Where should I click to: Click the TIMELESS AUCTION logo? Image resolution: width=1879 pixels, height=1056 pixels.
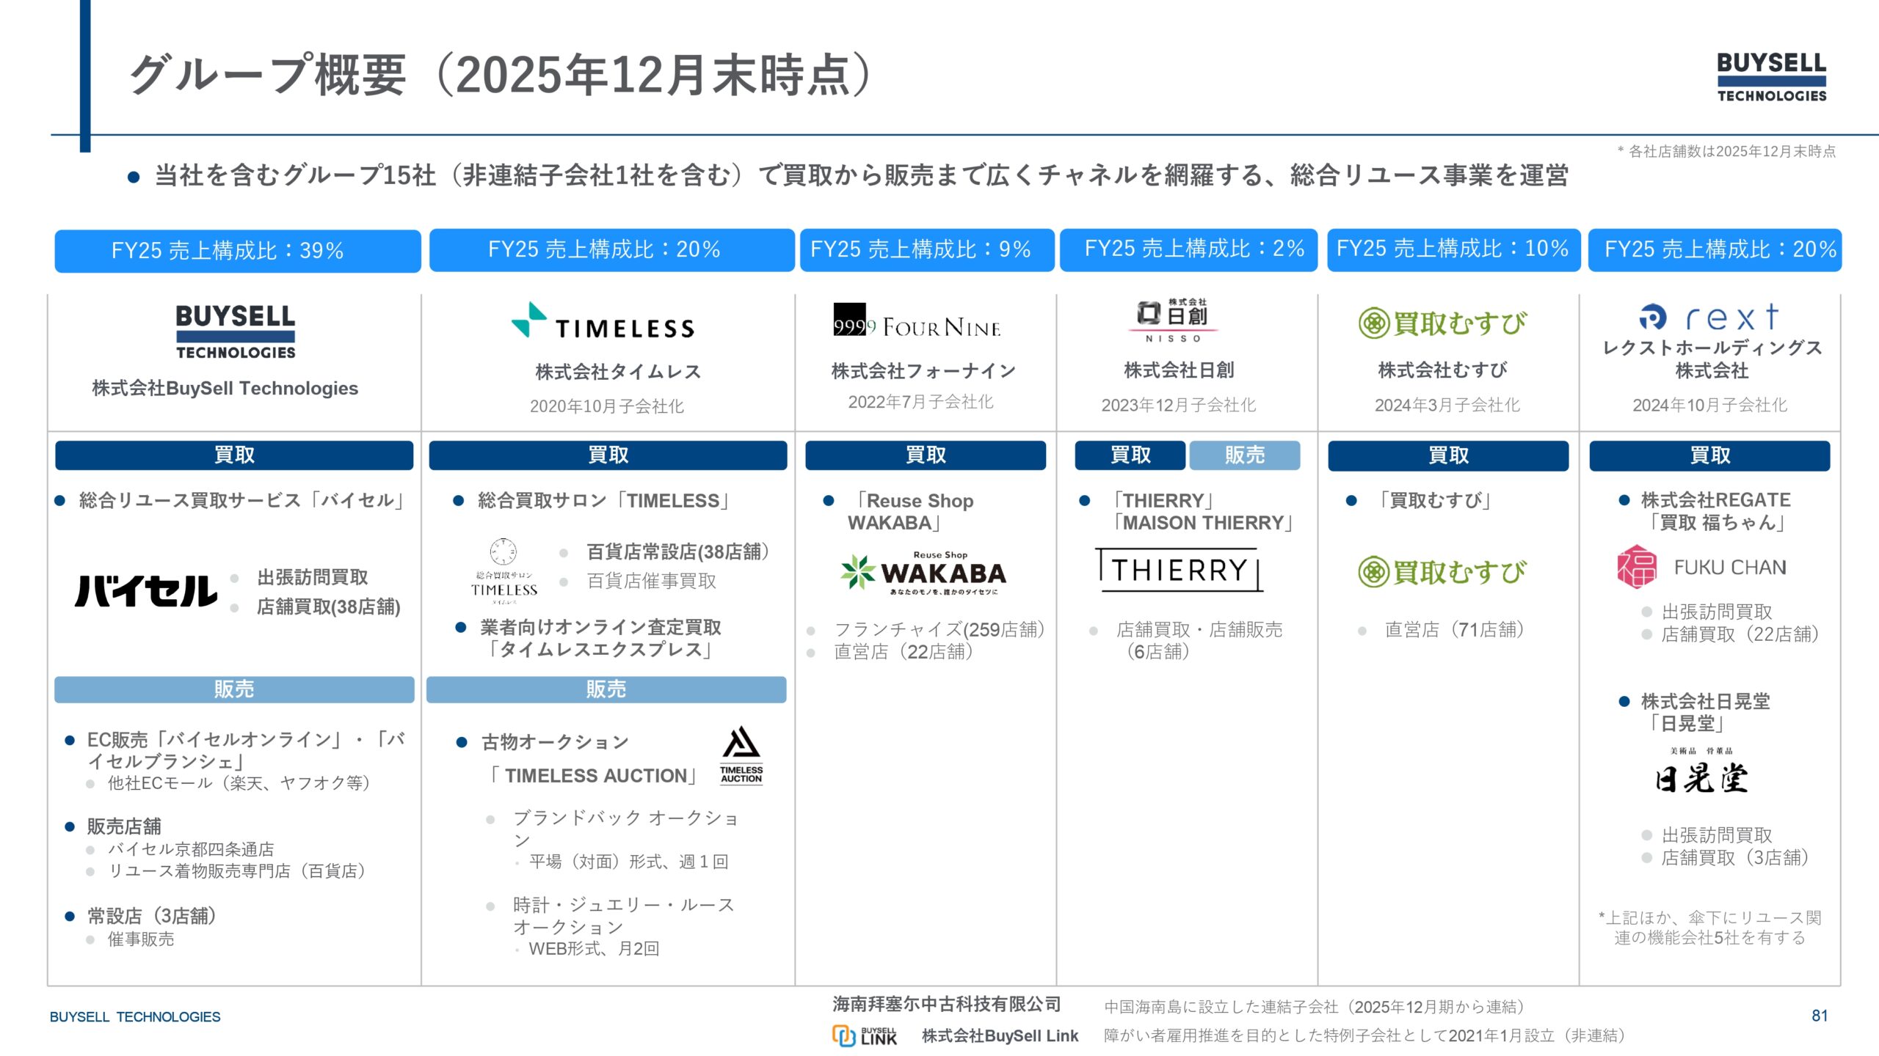[x=741, y=755]
